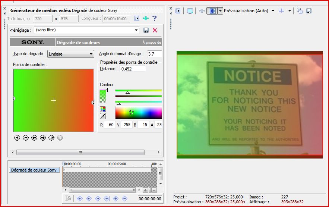The width and height of the screenshot is (329, 207).
Task: Toggle the RGB color mode switch icon
Action: [103, 109]
